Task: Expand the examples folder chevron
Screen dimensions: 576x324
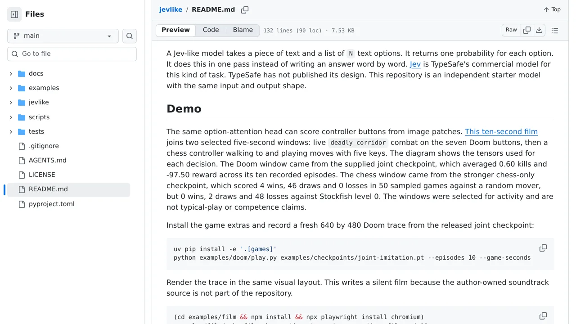Action: 11,88
